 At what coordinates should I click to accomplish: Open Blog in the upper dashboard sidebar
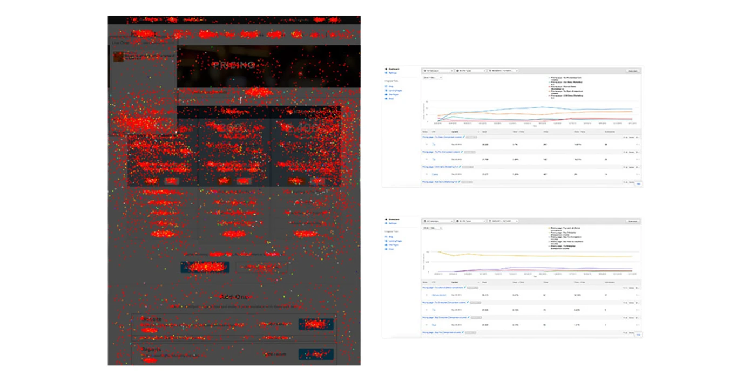[391, 86]
